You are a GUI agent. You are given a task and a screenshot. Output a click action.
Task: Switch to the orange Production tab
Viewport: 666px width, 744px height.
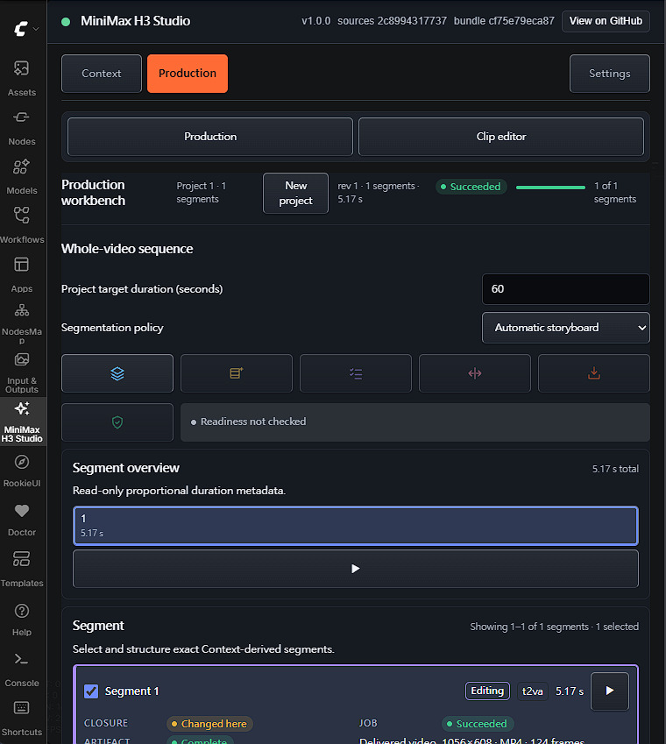point(188,74)
